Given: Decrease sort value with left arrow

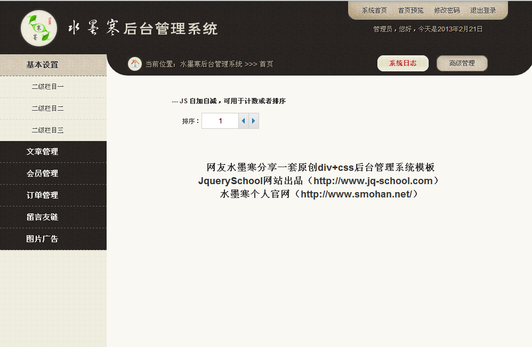Looking at the screenshot, I should click(244, 121).
